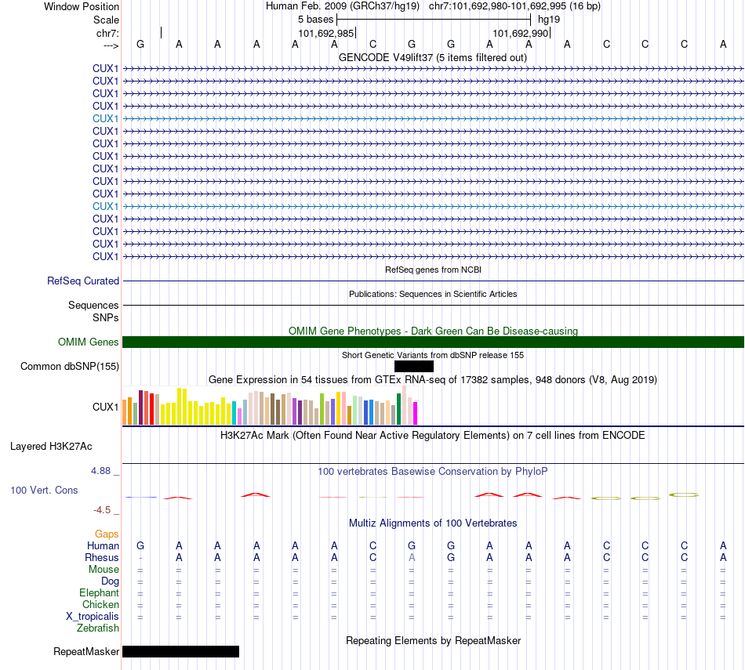Click the 5 bases scale bar

[x=434, y=20]
